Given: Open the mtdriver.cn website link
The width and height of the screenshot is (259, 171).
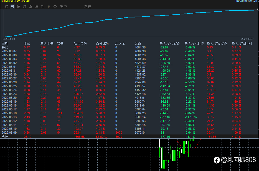Looking at the screenshot, I should [246, 1].
